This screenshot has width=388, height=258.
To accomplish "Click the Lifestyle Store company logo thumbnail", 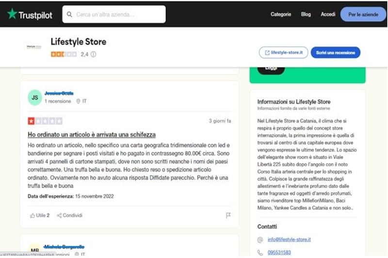I will [x=34, y=47].
